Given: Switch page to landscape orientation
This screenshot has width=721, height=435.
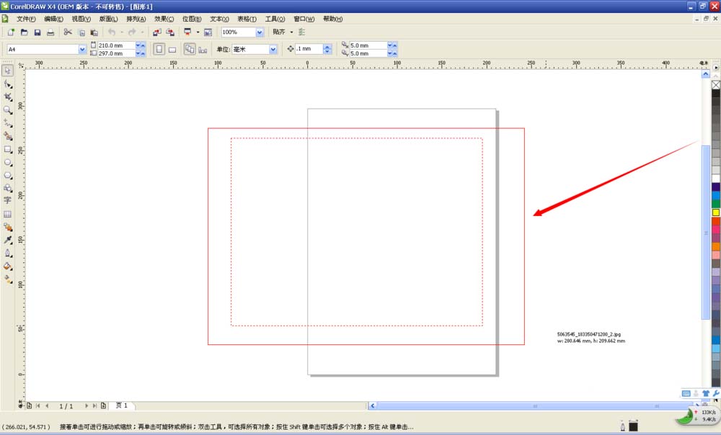Looking at the screenshot, I should pyautogui.click(x=172, y=49).
